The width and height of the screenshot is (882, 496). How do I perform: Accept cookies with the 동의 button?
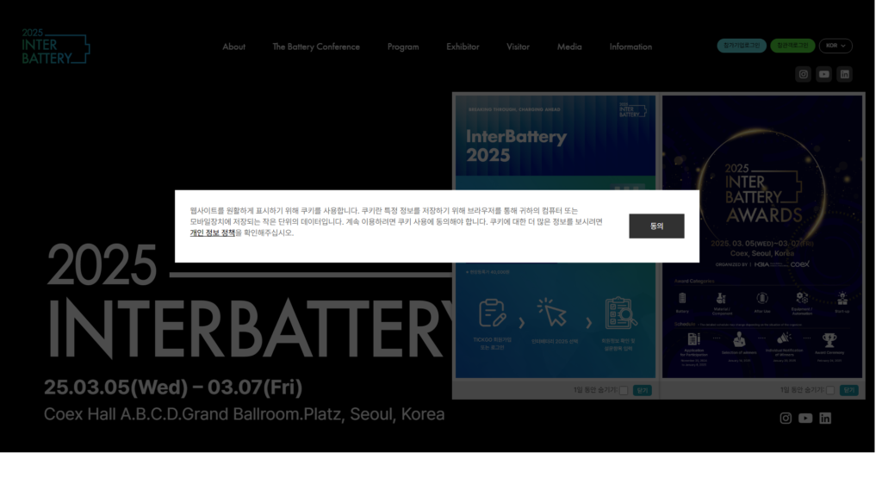pyautogui.click(x=656, y=226)
